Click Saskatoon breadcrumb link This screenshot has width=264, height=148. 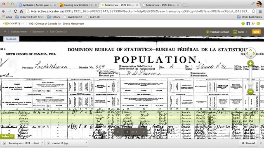point(38,32)
